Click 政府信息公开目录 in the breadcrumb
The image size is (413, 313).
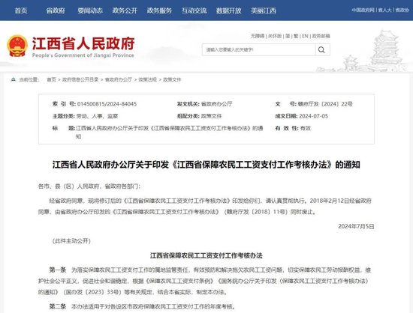click(x=80, y=79)
